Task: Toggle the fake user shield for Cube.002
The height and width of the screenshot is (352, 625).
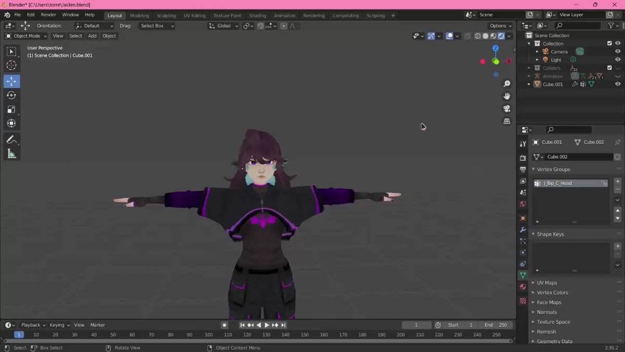Action: pos(617,156)
